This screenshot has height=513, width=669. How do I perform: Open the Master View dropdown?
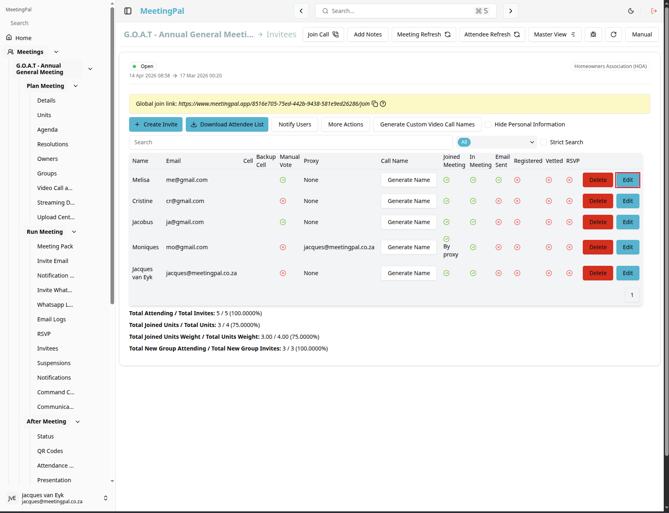(555, 34)
